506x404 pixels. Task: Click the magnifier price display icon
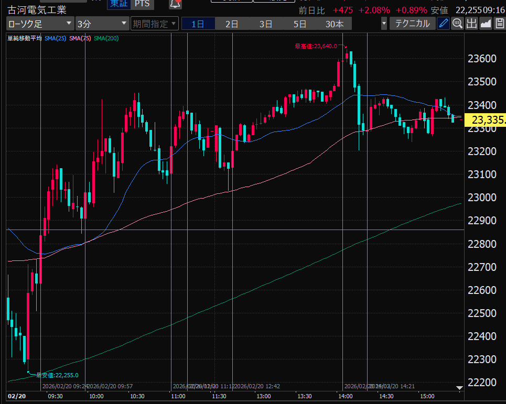[x=458, y=24]
